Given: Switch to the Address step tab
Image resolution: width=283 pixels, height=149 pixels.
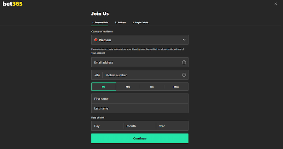Looking at the screenshot, I should 120,23.
